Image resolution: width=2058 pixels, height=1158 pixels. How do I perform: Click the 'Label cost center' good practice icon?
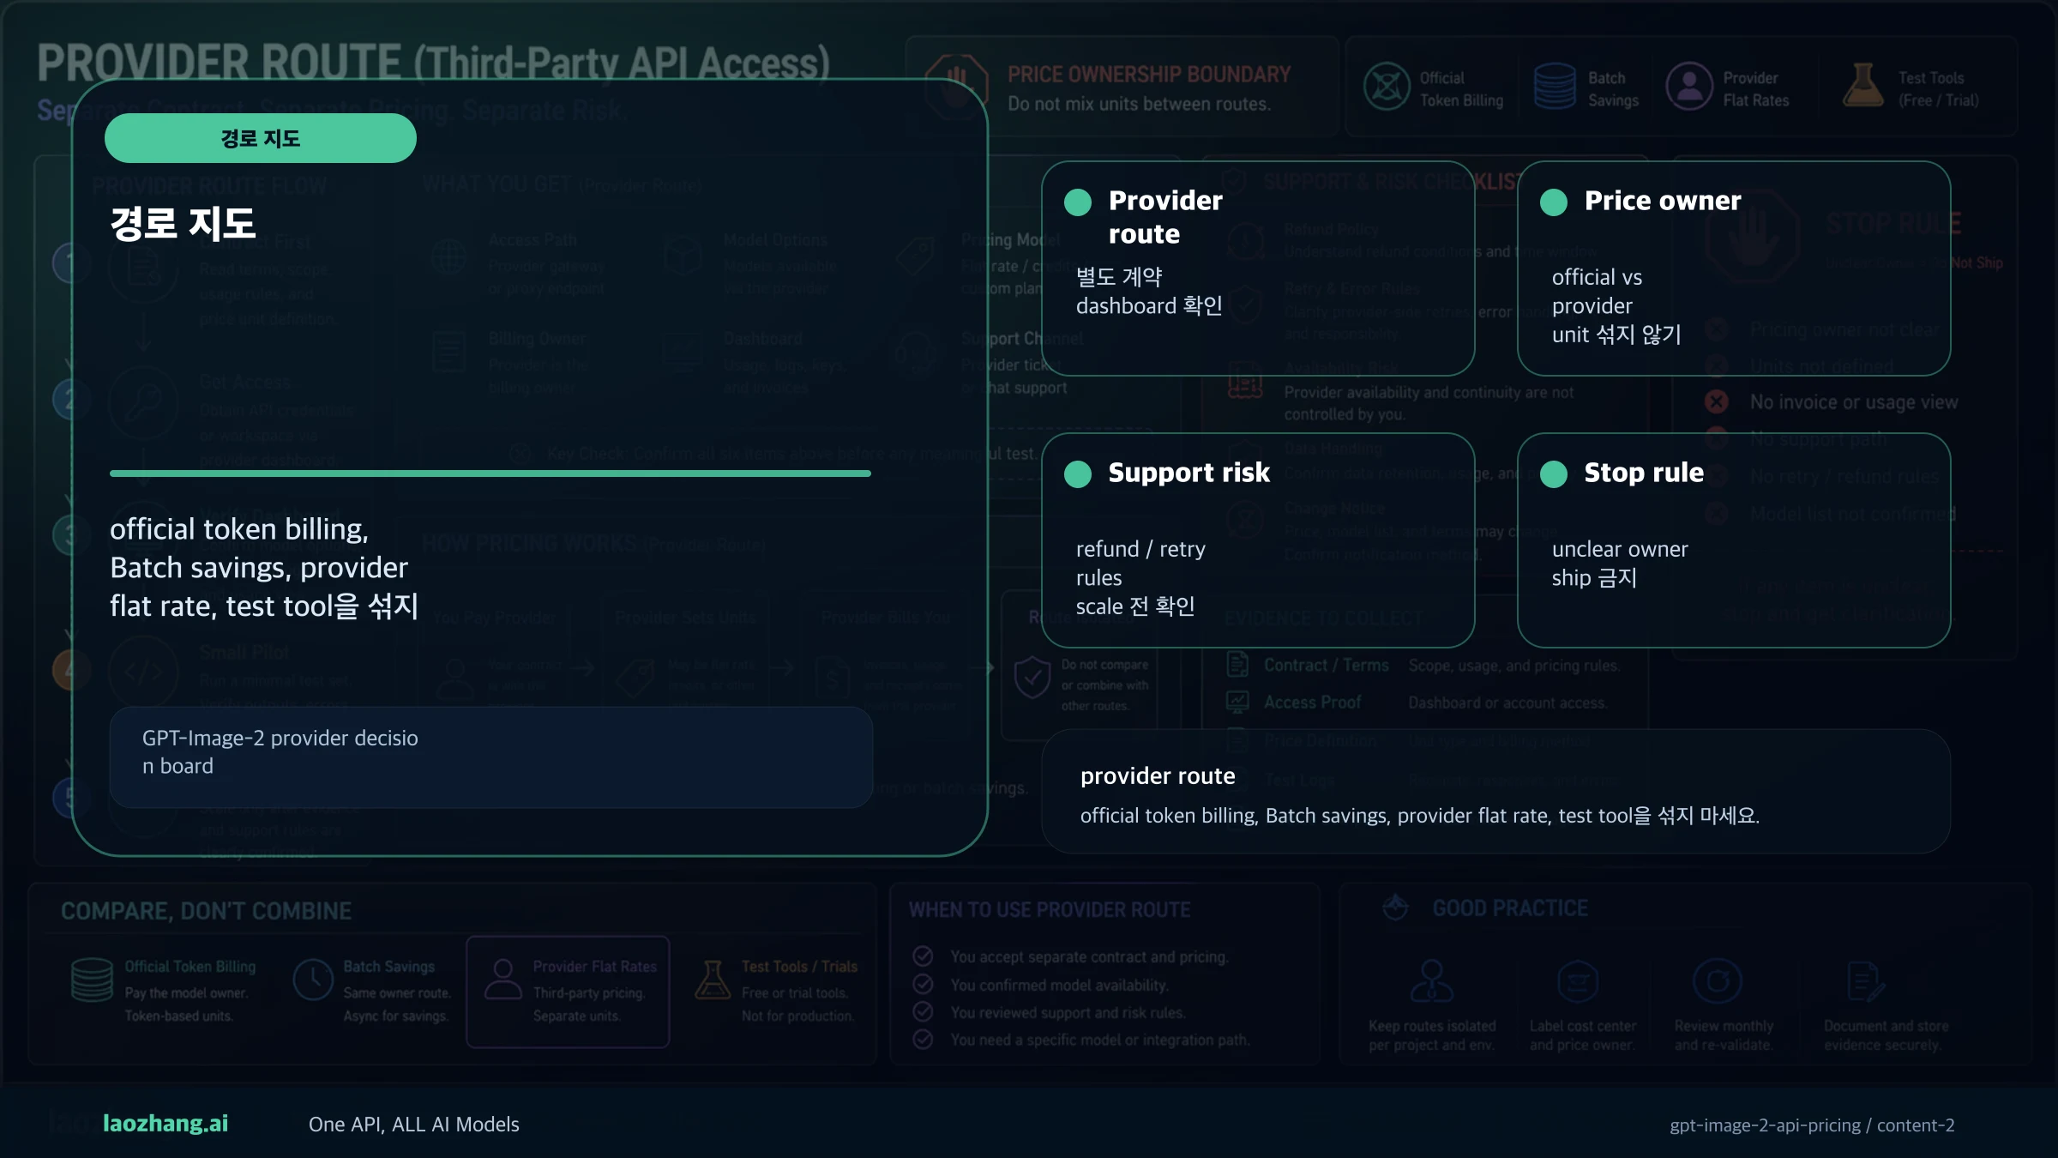click(x=1578, y=981)
